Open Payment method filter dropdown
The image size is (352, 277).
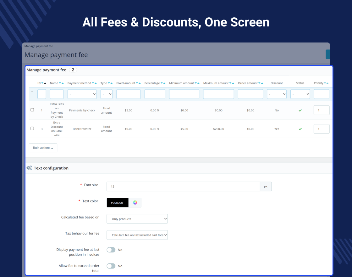point(82,94)
